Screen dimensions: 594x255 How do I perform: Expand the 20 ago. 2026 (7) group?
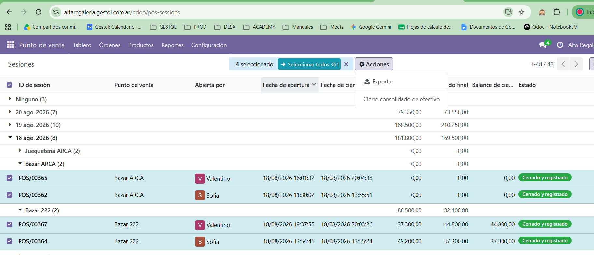[36, 112]
